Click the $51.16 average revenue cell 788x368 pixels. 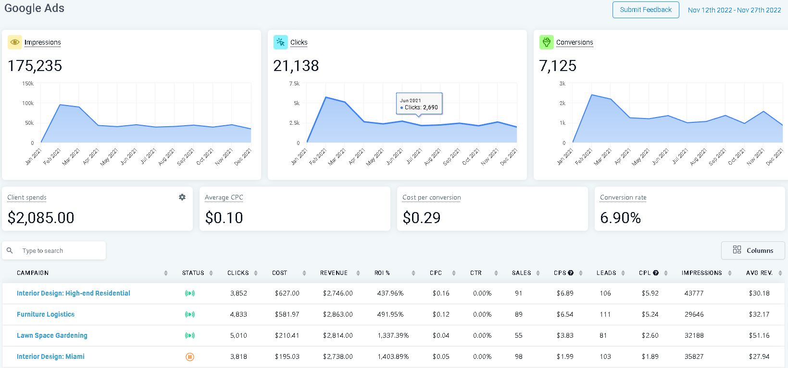(x=759, y=335)
